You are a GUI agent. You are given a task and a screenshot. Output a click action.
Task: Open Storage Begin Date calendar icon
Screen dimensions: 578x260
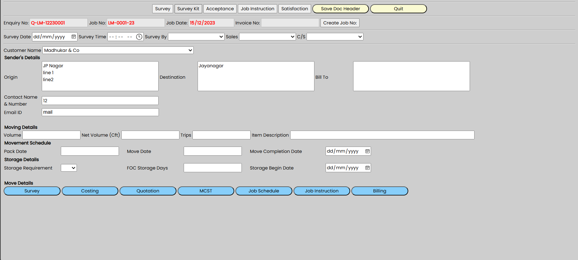(367, 168)
